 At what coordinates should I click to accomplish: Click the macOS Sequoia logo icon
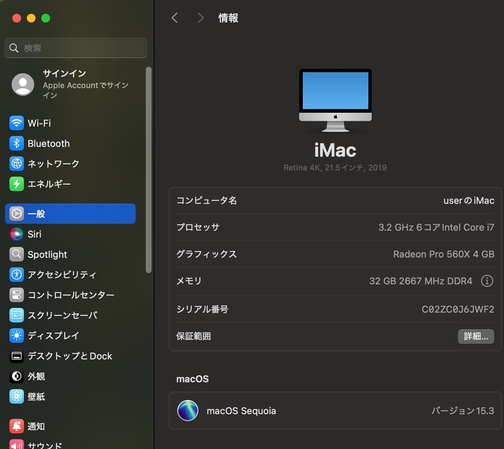[x=188, y=411]
